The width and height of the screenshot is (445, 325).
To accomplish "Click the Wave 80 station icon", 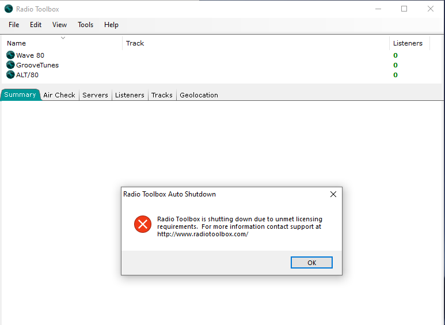I will click(x=10, y=55).
